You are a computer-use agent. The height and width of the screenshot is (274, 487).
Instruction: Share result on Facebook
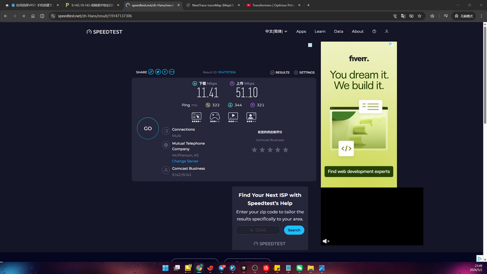point(164,72)
